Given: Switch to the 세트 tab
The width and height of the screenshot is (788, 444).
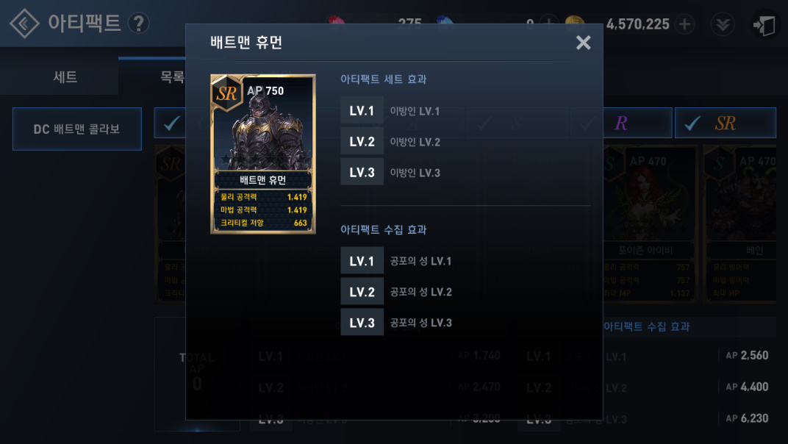Looking at the screenshot, I should pyautogui.click(x=65, y=77).
